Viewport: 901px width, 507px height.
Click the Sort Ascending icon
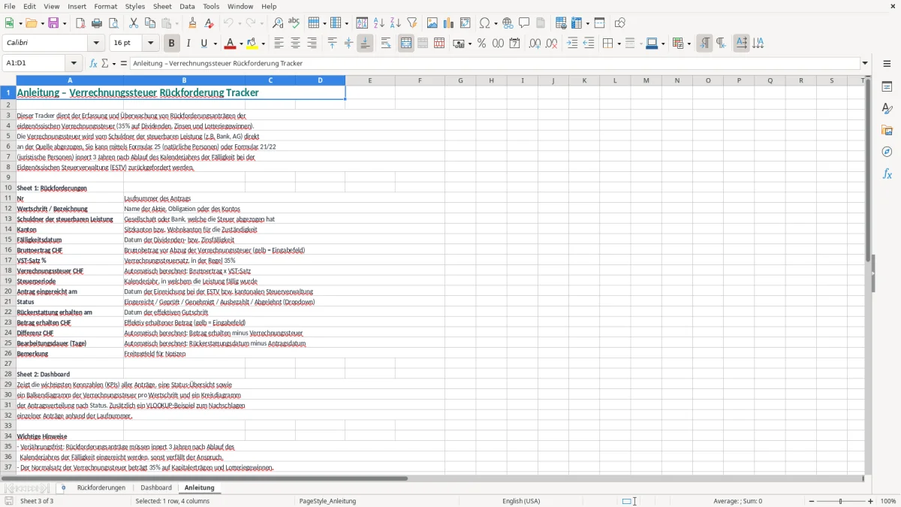[x=379, y=23]
